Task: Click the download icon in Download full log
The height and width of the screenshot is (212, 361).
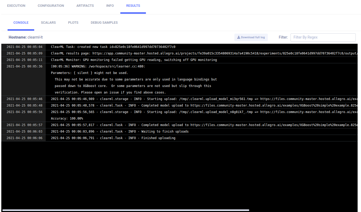Action: [239, 38]
